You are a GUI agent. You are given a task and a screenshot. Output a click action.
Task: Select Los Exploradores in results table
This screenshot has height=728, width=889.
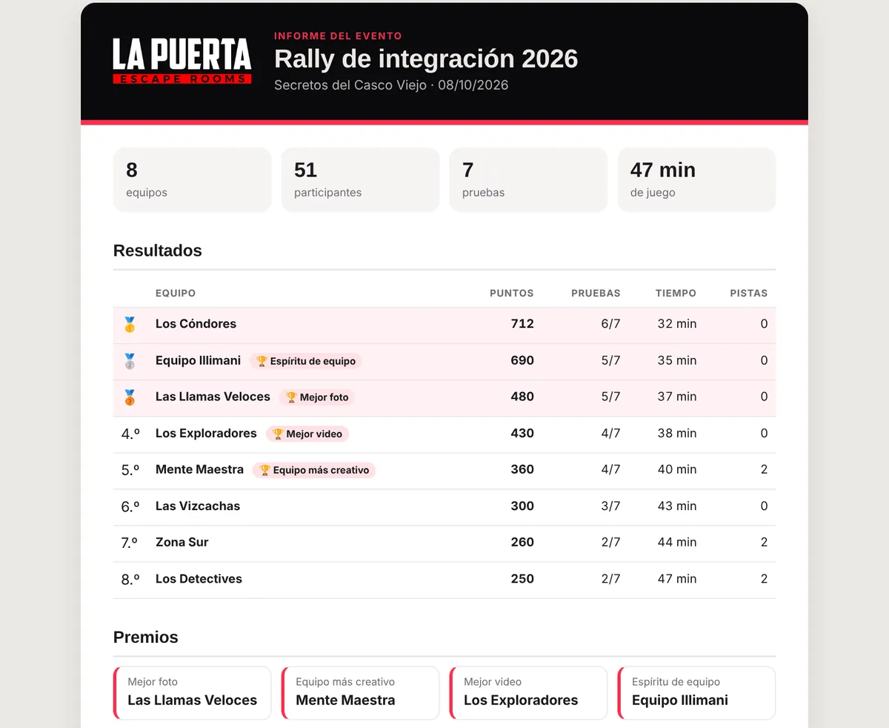pyautogui.click(x=206, y=433)
